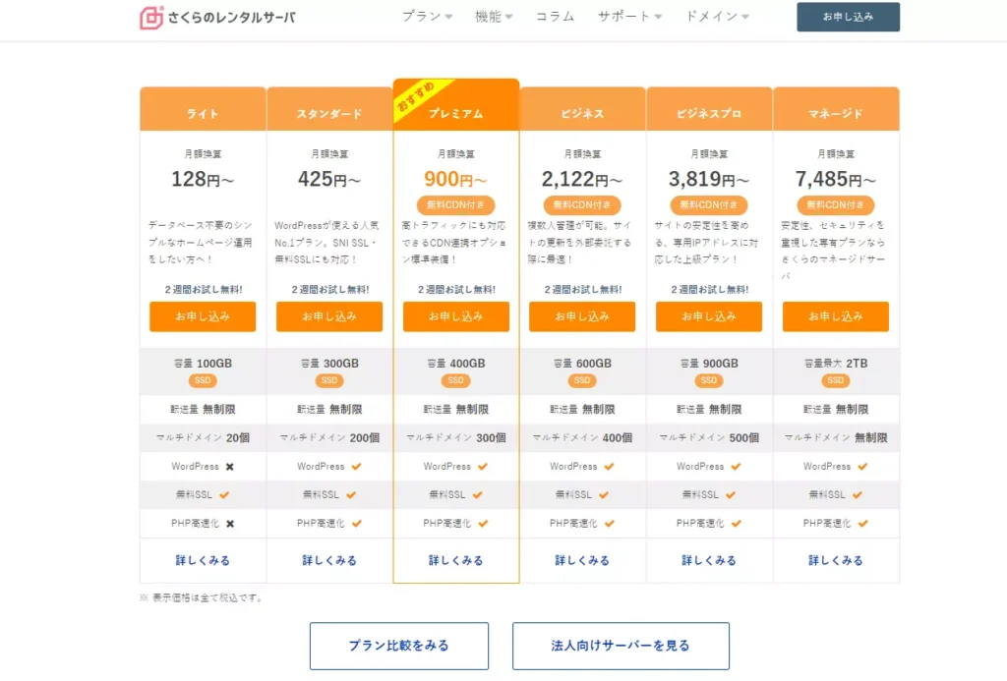Click the header お申し込み button
The image size is (1007, 681).
(848, 17)
